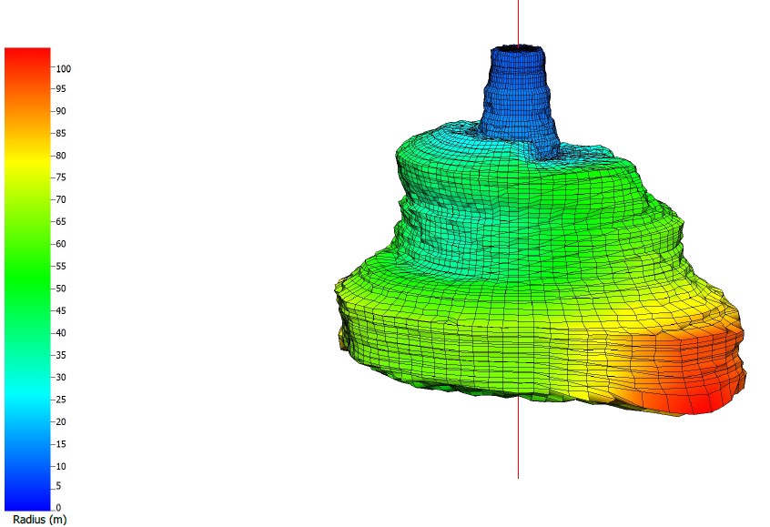Click the blue bottom of the color scale
770x527 pixels.
tap(26, 496)
